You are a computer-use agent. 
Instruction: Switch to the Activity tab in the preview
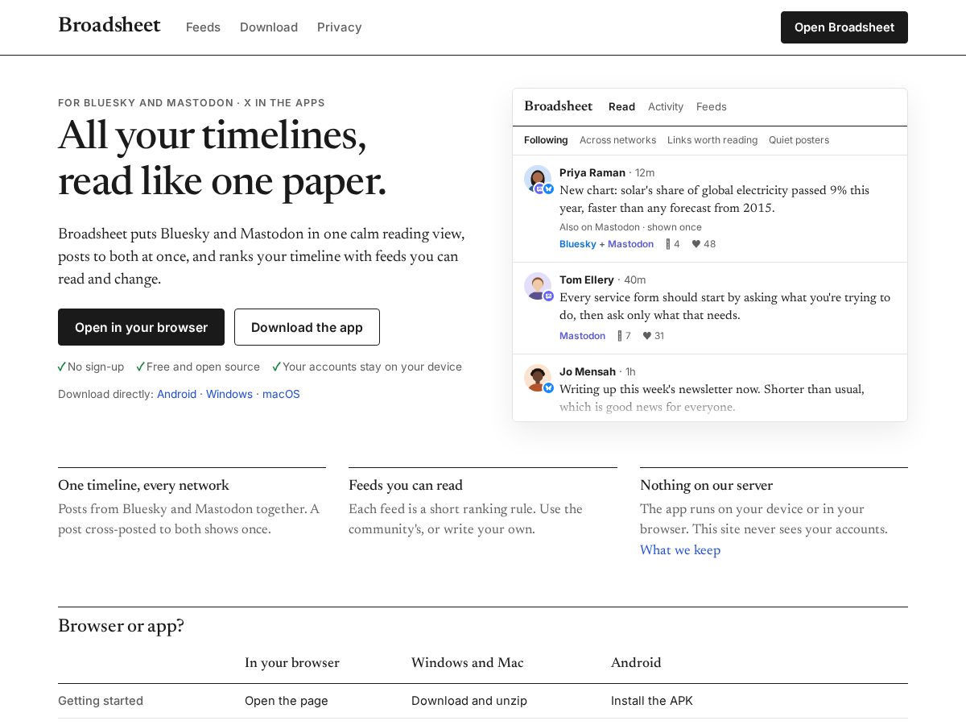coord(666,106)
